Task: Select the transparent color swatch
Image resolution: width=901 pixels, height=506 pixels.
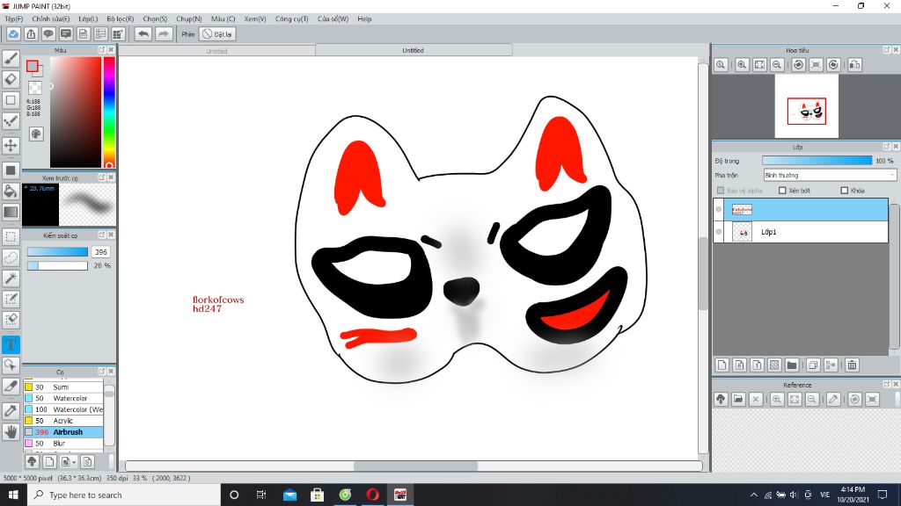Action: tap(35, 88)
